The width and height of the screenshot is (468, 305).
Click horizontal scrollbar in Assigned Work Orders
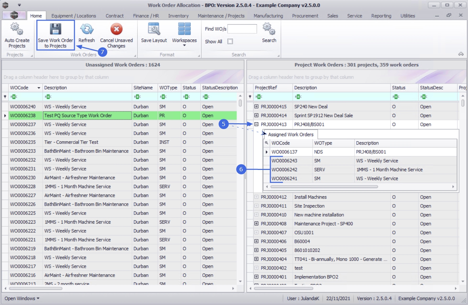click(324, 186)
